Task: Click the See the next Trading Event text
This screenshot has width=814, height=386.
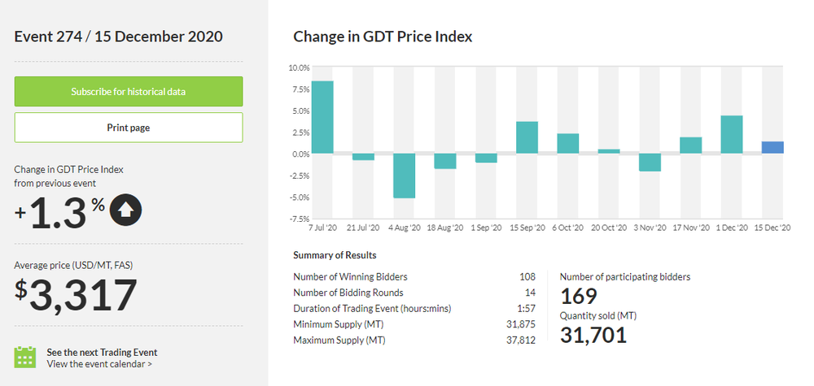Action: 102,352
